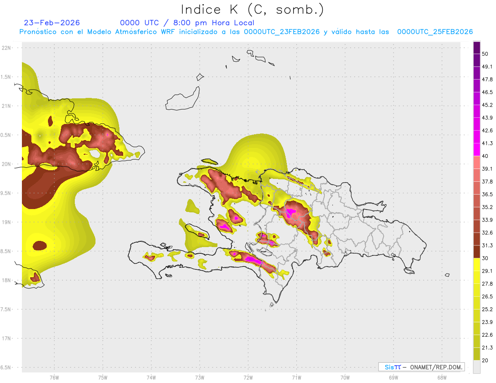Image resolution: width=496 pixels, height=383 pixels.
Task: Click the 'Indice K (C, somb.)' chart title
Action: click(x=252, y=10)
